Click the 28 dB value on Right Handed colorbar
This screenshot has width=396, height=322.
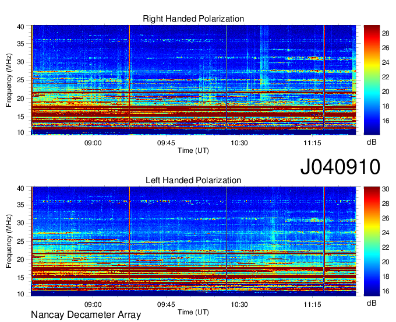pos(386,33)
